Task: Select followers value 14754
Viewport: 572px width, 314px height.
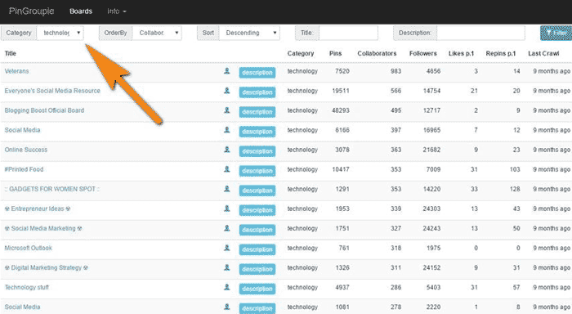Action: click(x=431, y=91)
